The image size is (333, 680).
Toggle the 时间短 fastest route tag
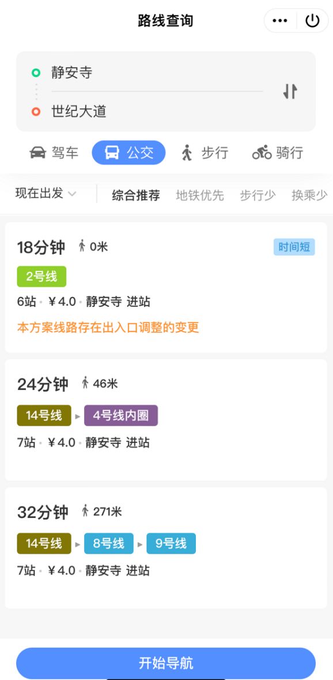coord(294,247)
